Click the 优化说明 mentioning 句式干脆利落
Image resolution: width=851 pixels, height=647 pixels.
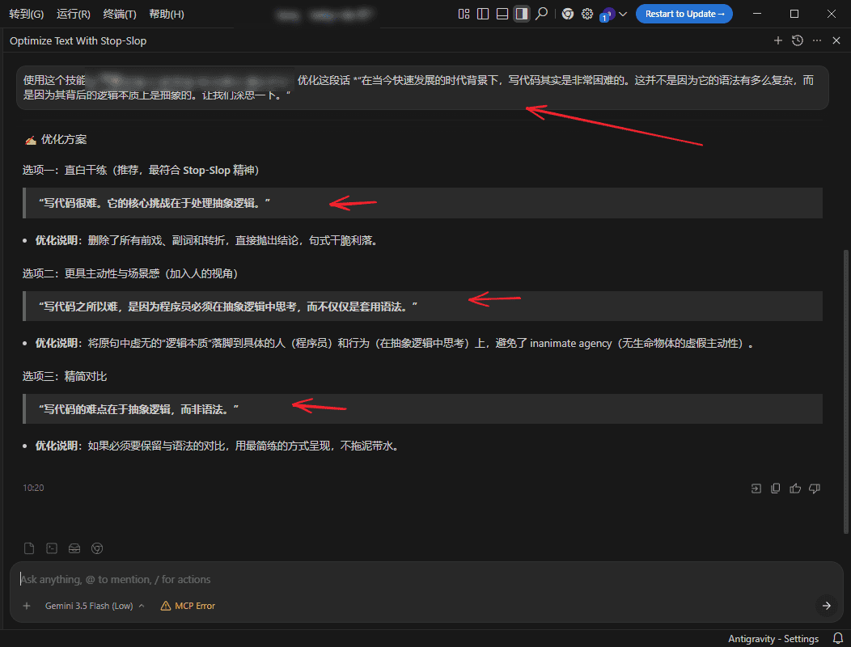[207, 240]
